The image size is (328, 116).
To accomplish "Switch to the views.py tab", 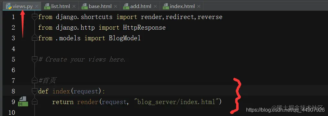I will point(22,6).
